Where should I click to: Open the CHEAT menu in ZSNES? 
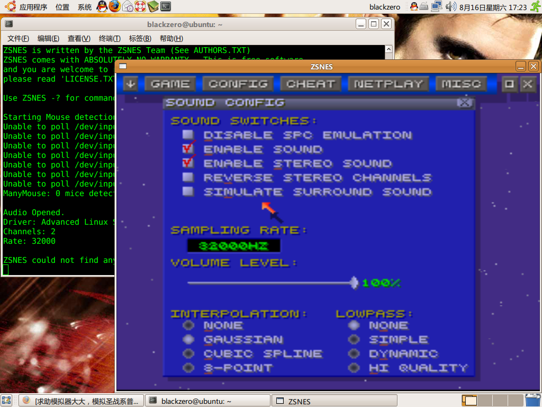pyautogui.click(x=311, y=84)
